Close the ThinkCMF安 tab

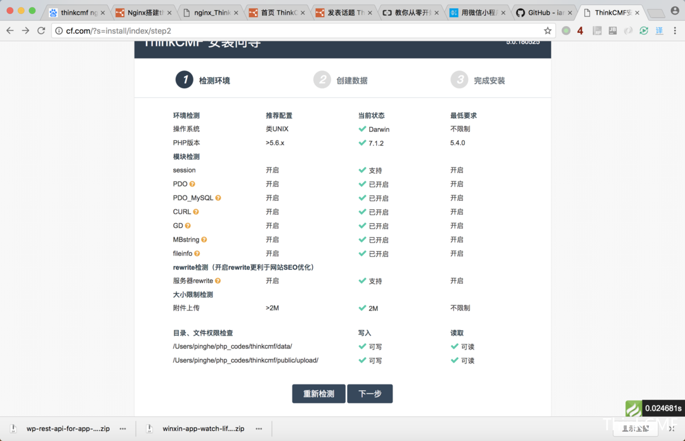coord(637,13)
